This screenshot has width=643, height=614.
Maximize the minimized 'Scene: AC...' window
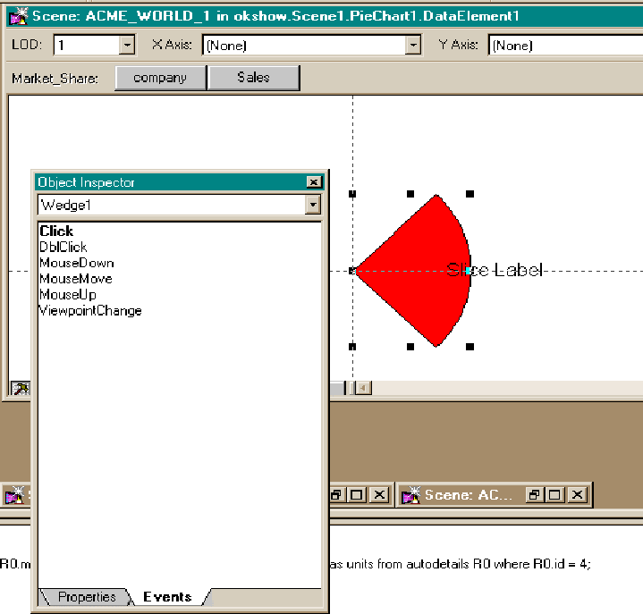555,494
